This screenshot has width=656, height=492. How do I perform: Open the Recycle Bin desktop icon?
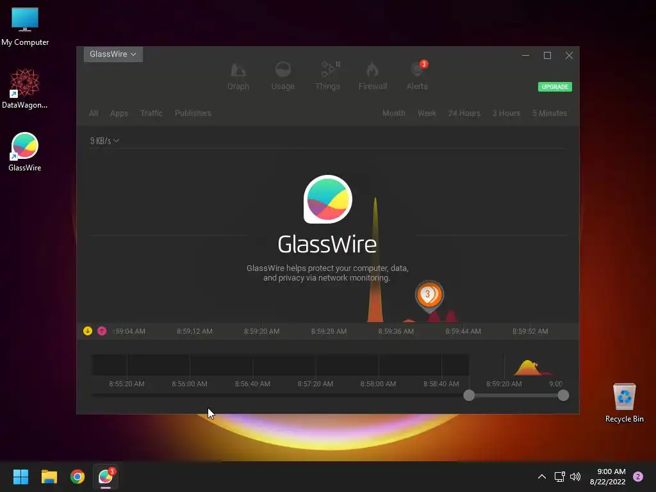(x=624, y=403)
